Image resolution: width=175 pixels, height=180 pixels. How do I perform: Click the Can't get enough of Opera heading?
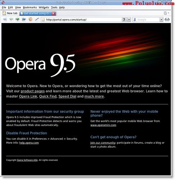click(114, 137)
